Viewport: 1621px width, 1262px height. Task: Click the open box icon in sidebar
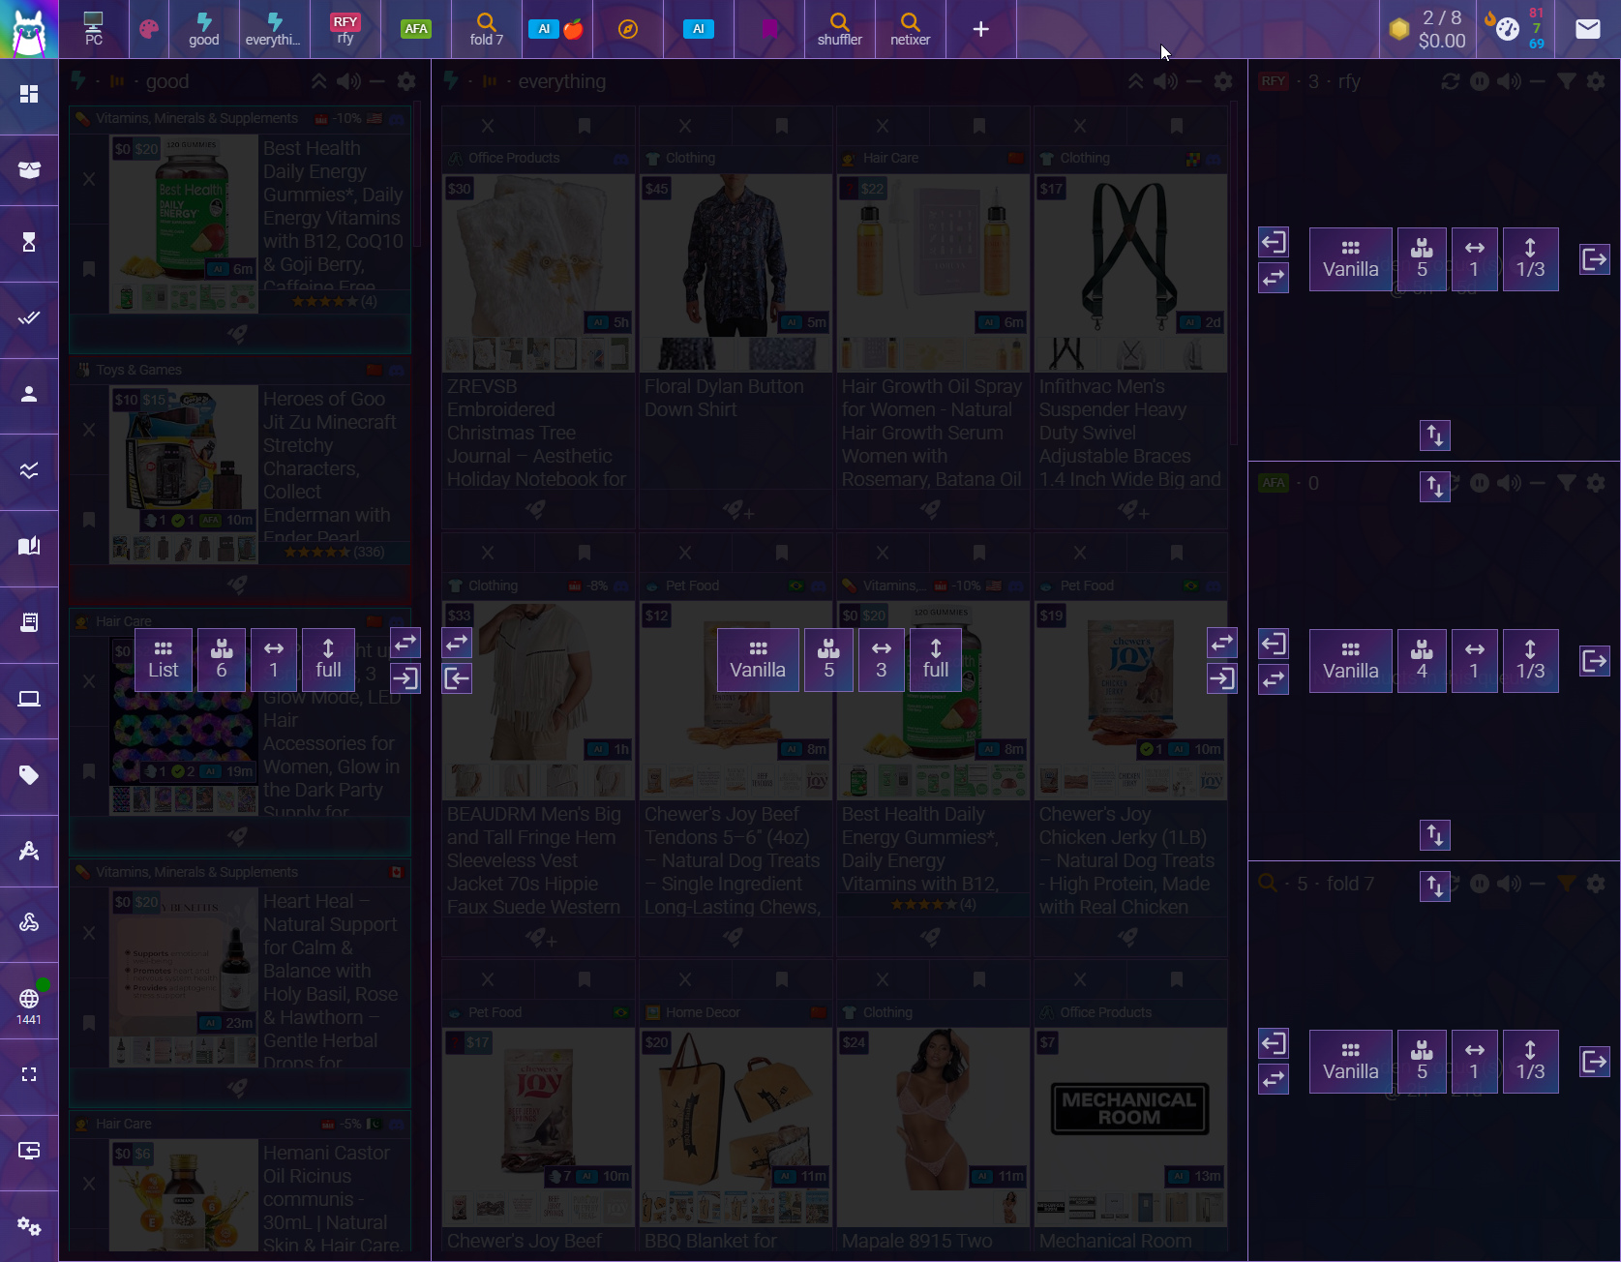[29, 169]
